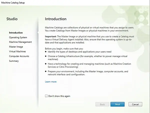Screen dimensions: 150x113
Task: Open the Machine Management step
Action: click(x=20, y=42)
